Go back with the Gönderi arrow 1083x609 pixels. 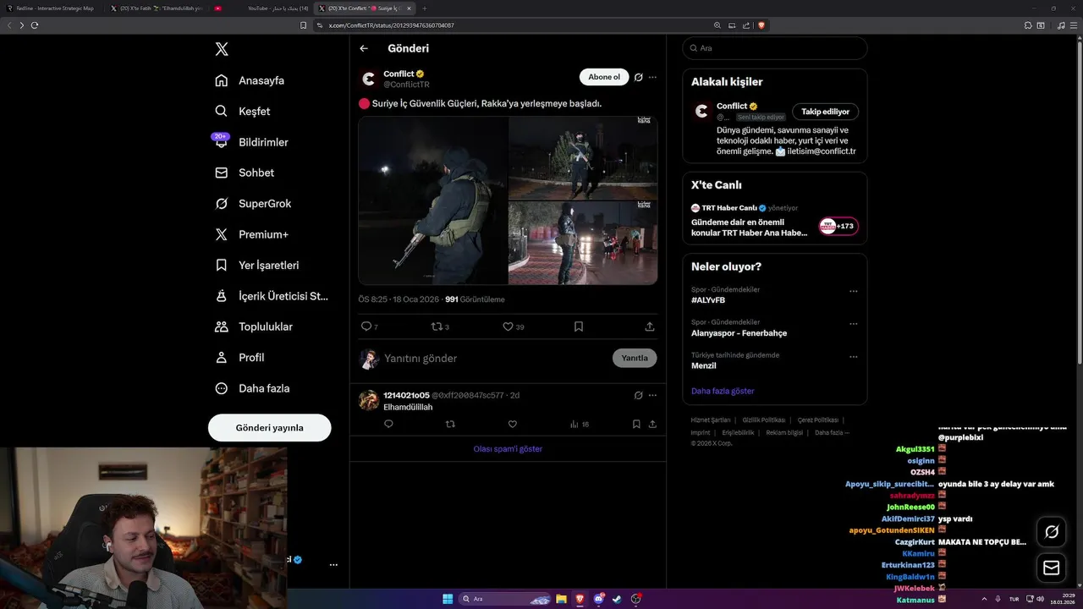click(364, 48)
